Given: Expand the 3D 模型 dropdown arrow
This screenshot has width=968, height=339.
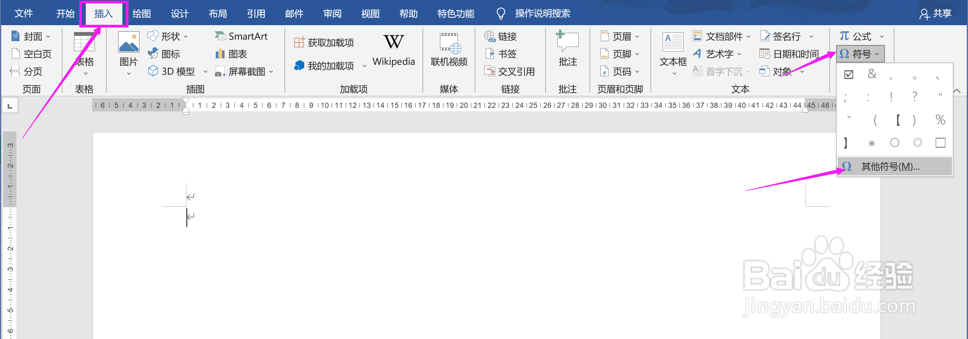Looking at the screenshot, I should click(205, 72).
